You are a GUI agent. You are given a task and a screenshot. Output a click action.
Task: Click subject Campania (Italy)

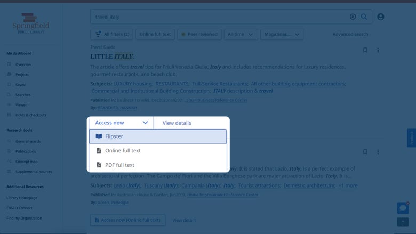[x=201, y=185]
